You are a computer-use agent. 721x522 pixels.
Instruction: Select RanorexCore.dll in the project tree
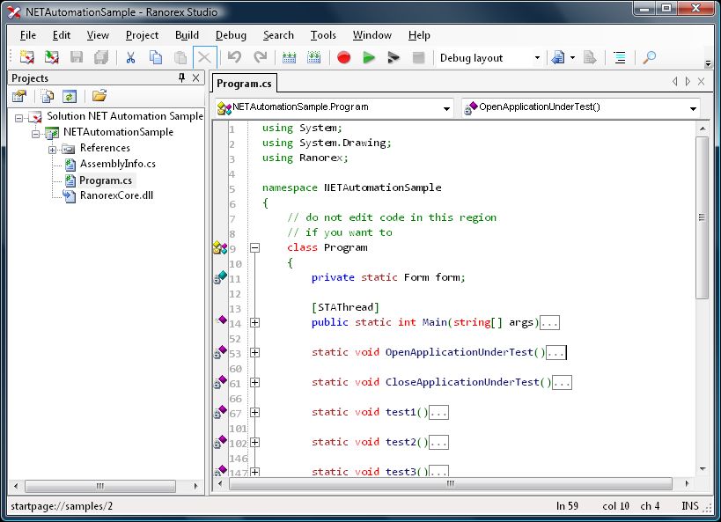coord(116,195)
